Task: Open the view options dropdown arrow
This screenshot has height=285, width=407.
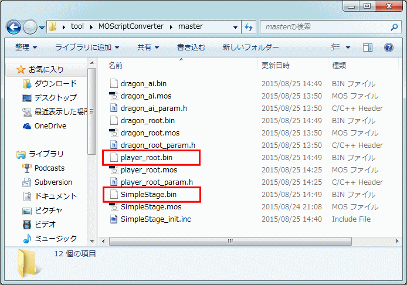Action: (x=348, y=48)
